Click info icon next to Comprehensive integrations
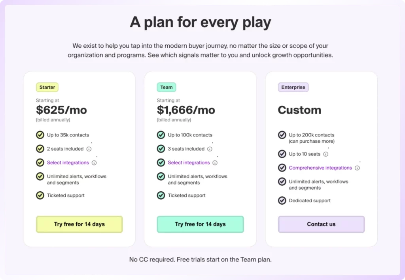The image size is (405, 280). (x=357, y=168)
